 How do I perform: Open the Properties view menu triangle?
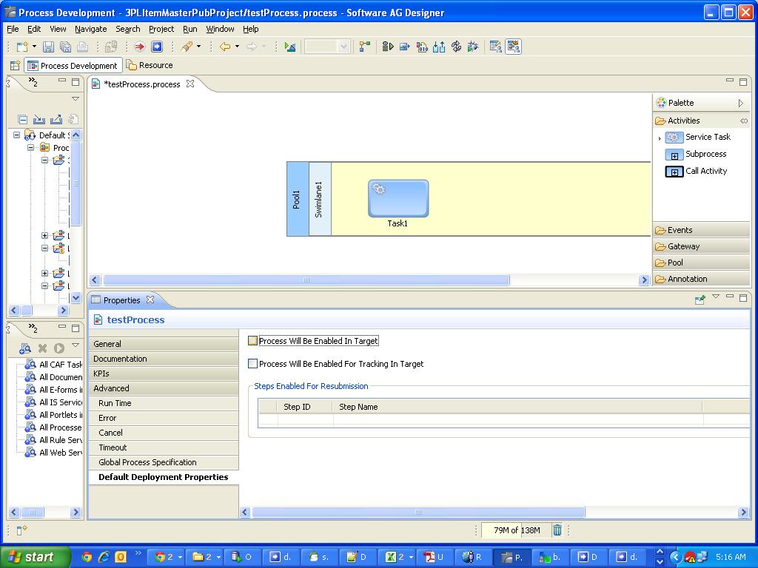[716, 297]
